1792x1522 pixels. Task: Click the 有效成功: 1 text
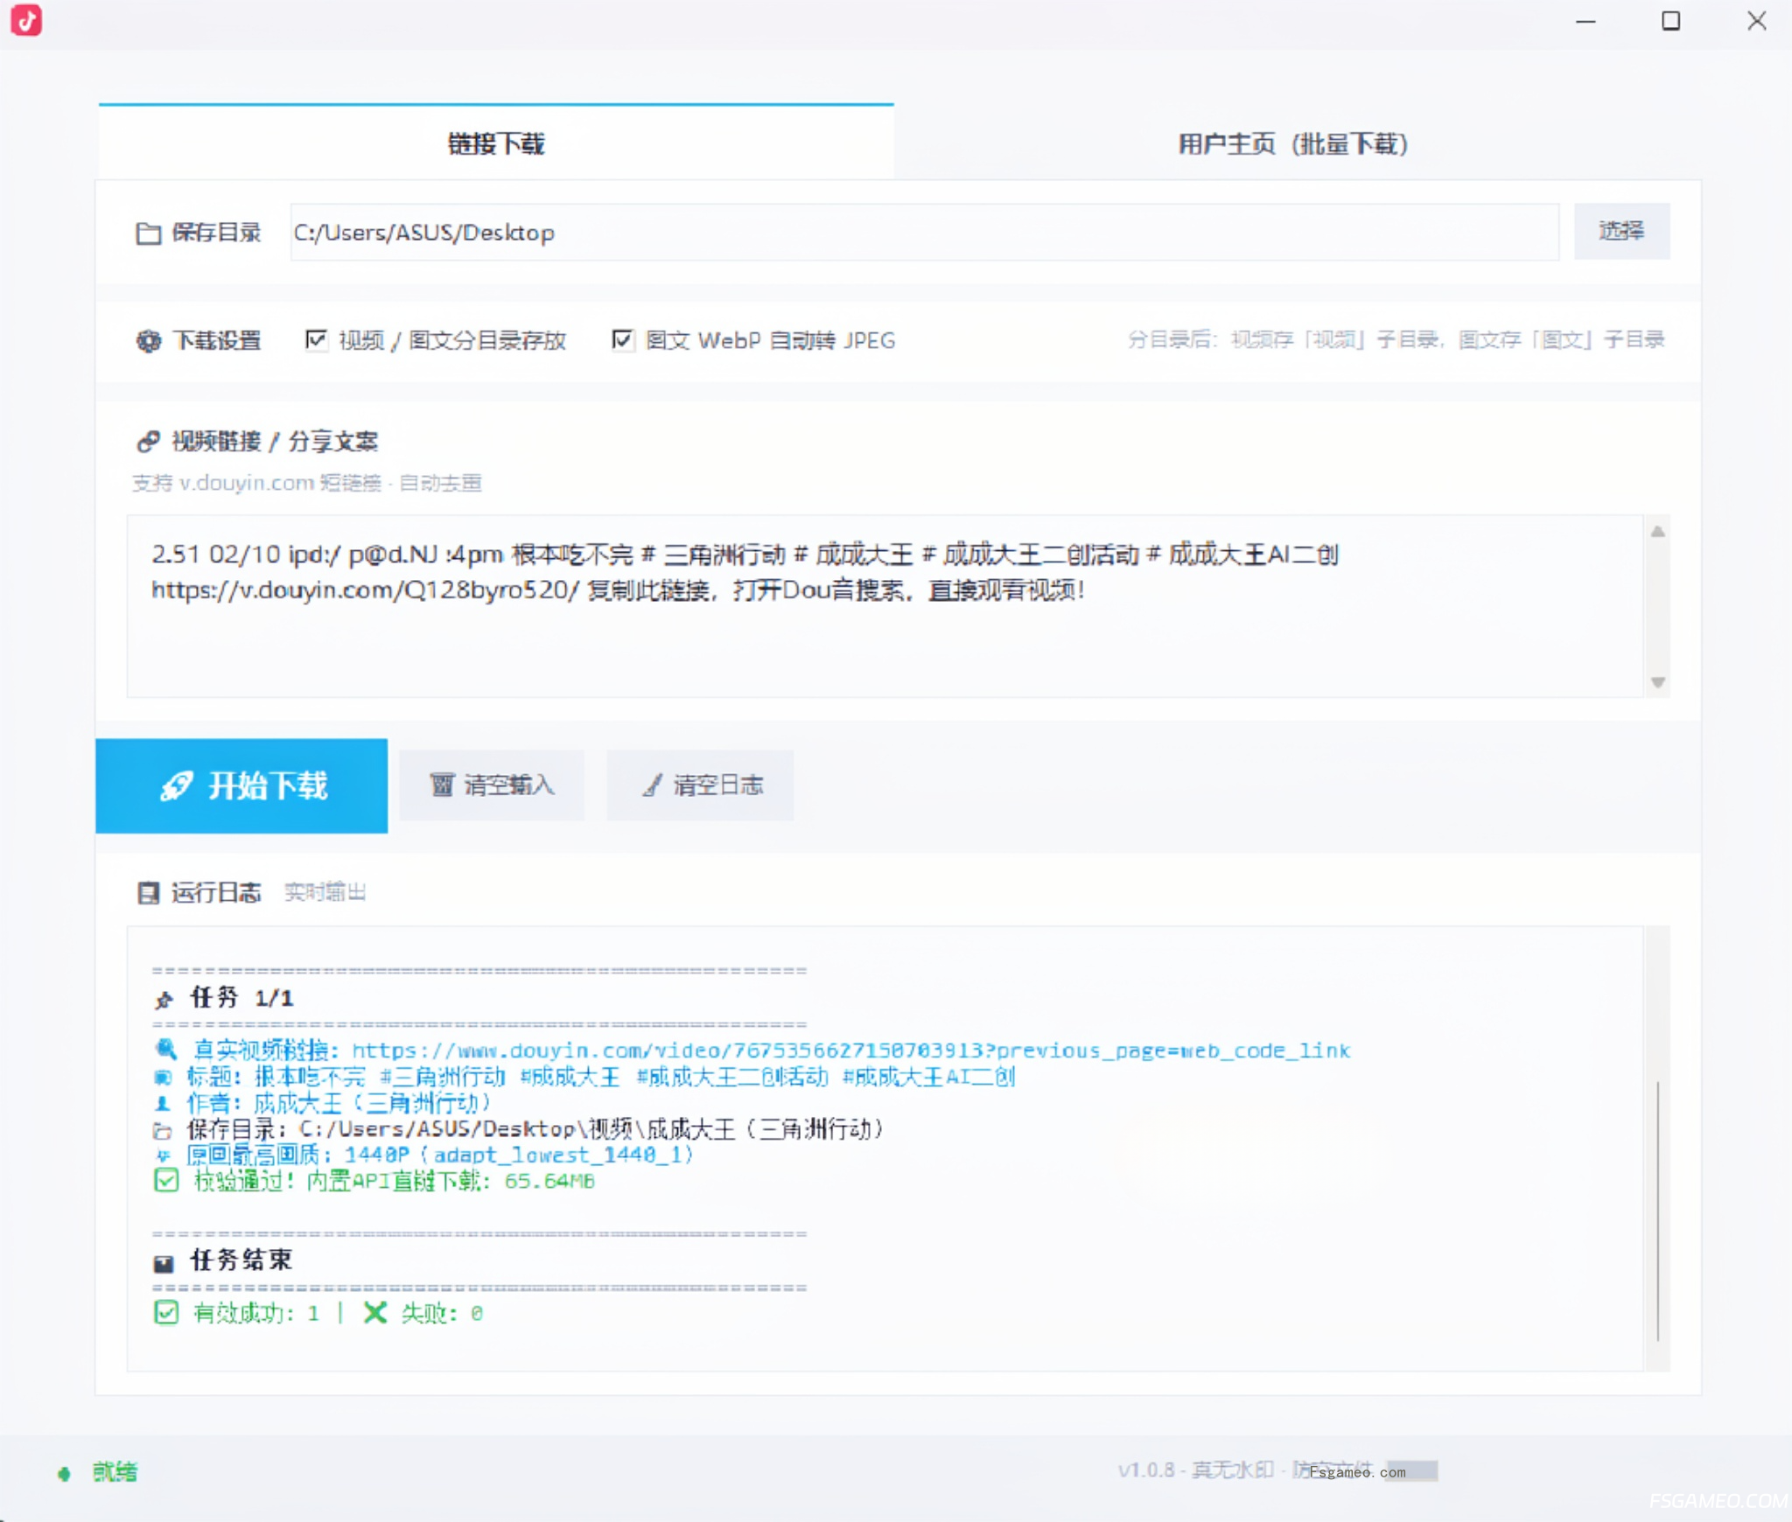tap(255, 1313)
